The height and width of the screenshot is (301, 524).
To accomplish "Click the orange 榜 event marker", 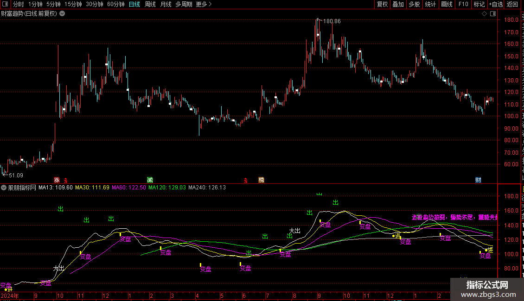I will 262,180.
